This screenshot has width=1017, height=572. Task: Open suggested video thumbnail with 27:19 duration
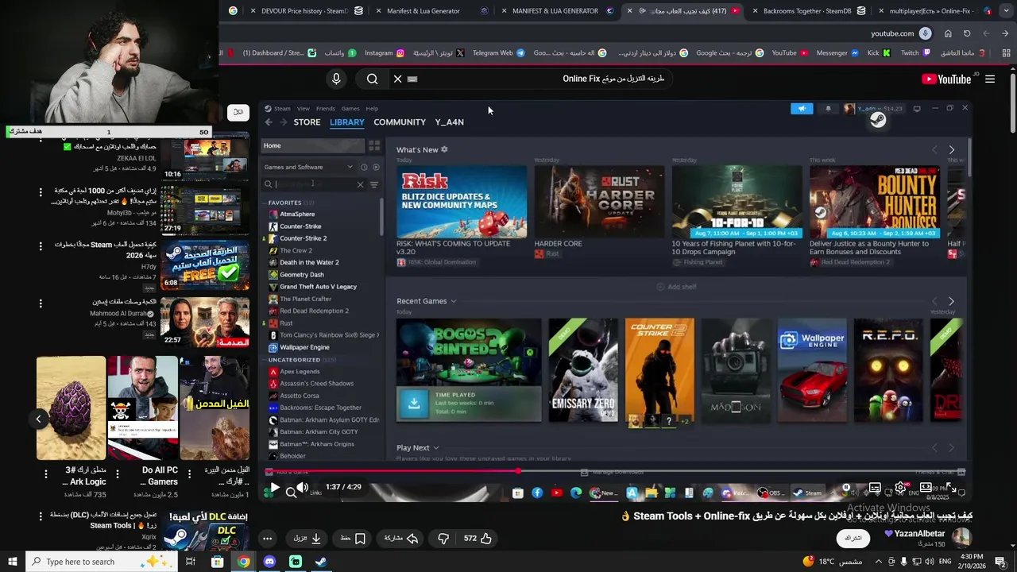(x=205, y=209)
